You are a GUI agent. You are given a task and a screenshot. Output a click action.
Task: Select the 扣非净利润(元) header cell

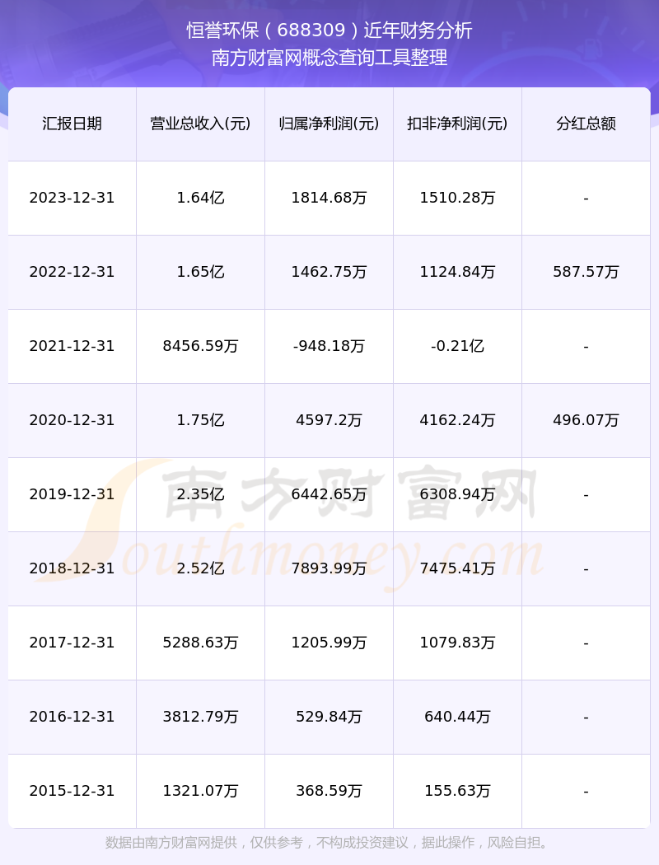point(458,124)
